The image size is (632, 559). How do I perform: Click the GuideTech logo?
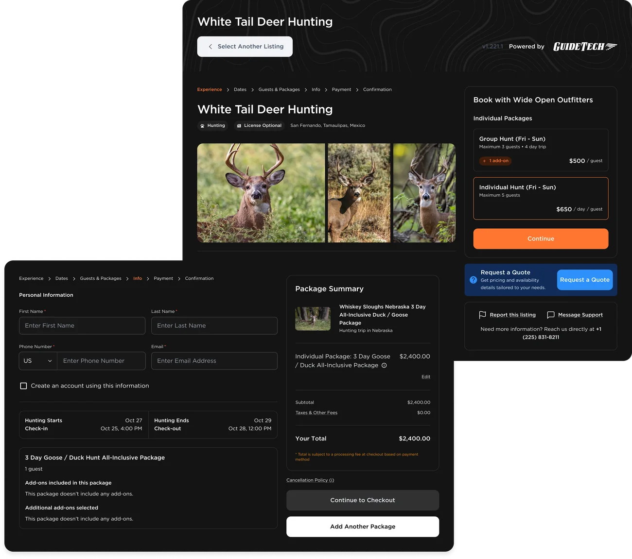click(x=585, y=47)
